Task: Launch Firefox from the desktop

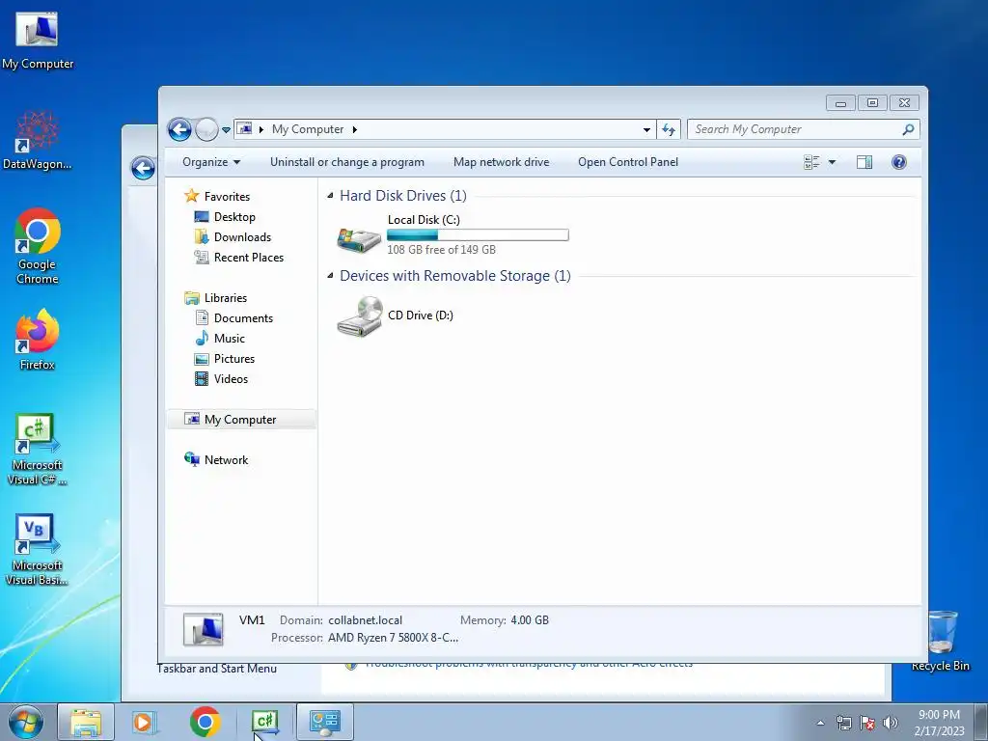Action: (38, 341)
